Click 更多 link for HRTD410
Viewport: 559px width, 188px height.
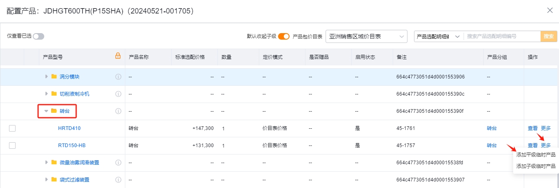click(546, 128)
